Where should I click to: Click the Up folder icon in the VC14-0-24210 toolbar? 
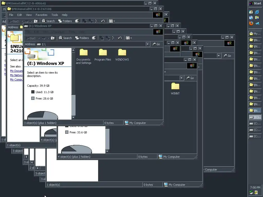click(x=36, y=21)
